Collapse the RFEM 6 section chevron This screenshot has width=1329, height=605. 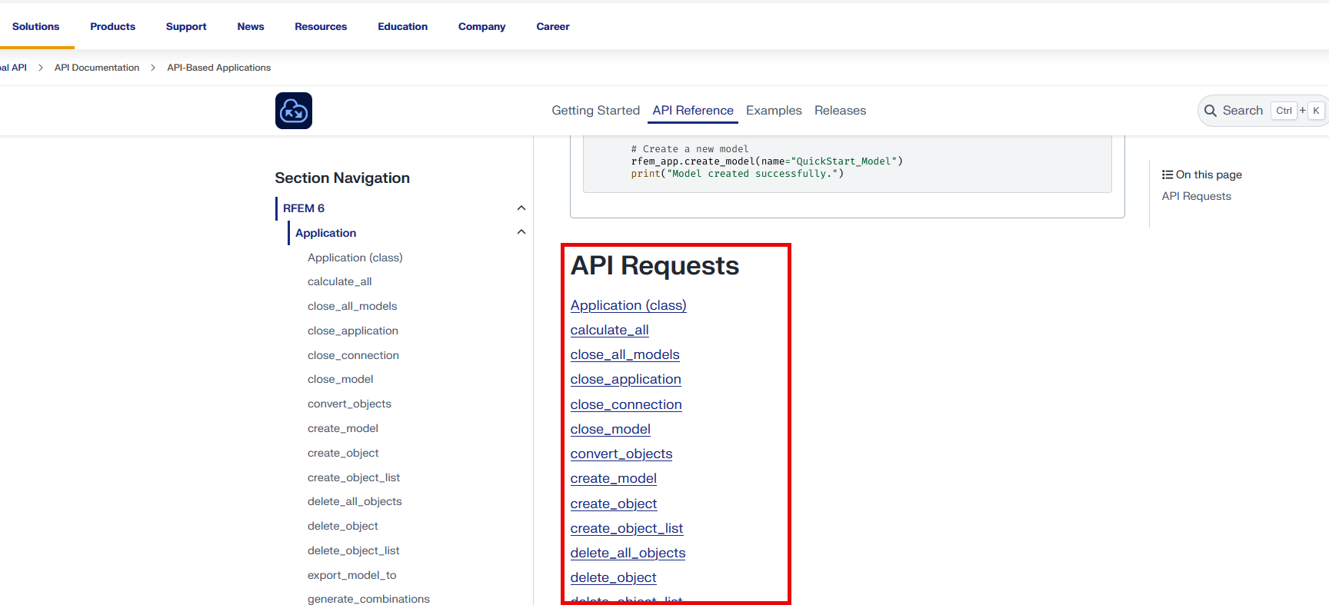coord(521,208)
